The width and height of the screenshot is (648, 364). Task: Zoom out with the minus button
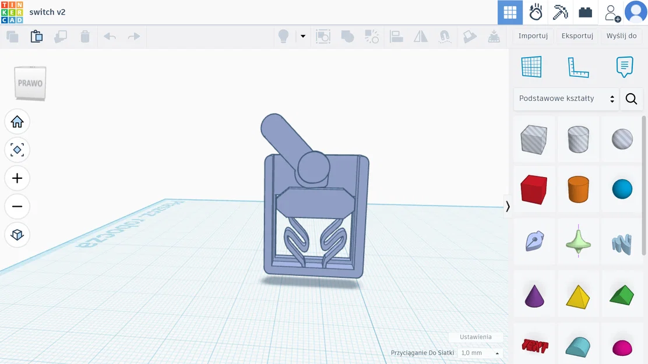click(x=17, y=206)
